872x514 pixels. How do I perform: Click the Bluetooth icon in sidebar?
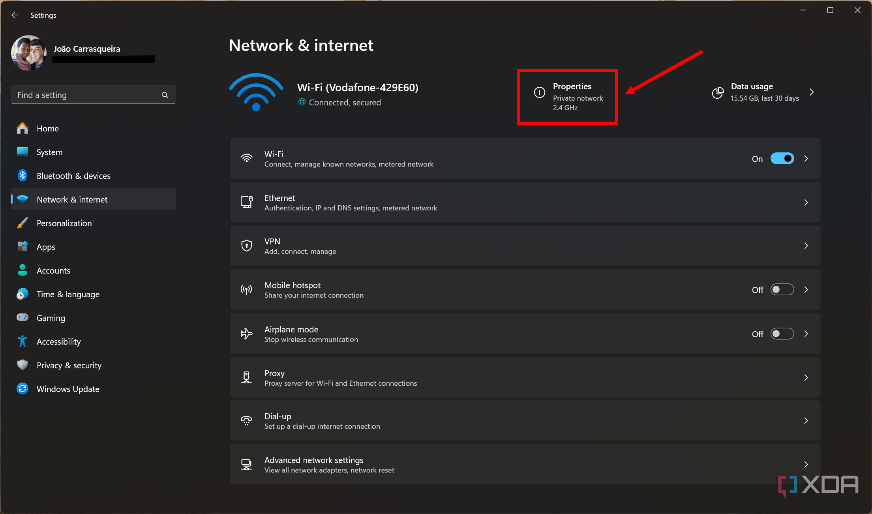point(23,176)
